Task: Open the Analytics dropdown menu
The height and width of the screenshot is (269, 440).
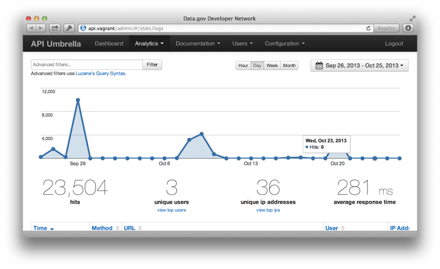Action: pos(149,43)
